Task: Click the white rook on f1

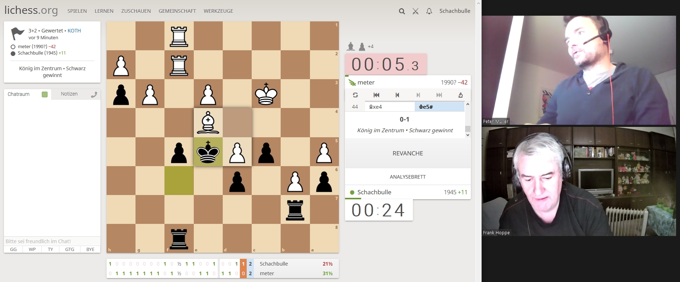Action: [x=179, y=36]
